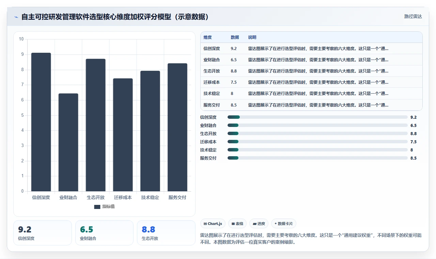The height and width of the screenshot is (259, 436).
Task: Select the 技术稳定 table row cell
Action: coord(212,94)
